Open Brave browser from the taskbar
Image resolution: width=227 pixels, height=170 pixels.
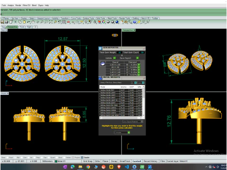(119, 167)
